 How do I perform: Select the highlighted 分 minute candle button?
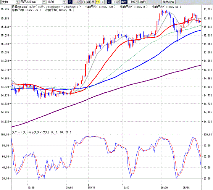tap(98, 2)
